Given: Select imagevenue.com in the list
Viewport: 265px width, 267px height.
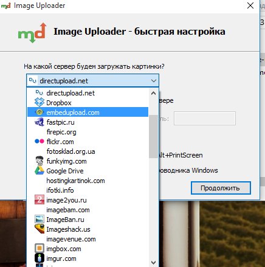Looking at the screenshot, I should [x=88, y=239].
